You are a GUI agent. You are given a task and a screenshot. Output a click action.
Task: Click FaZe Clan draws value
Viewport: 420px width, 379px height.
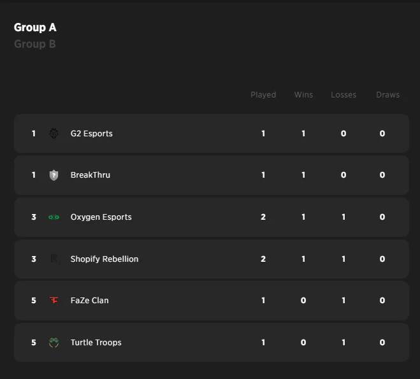coord(382,301)
